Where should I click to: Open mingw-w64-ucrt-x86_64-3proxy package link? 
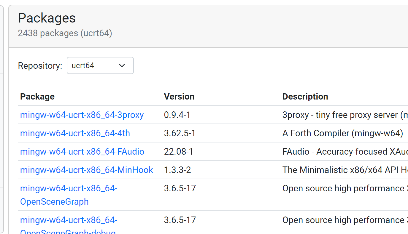[x=82, y=115]
